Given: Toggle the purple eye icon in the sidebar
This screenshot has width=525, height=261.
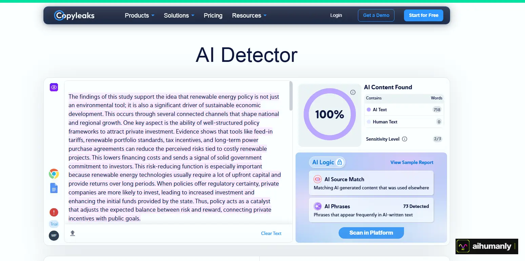Looking at the screenshot, I should (54, 87).
